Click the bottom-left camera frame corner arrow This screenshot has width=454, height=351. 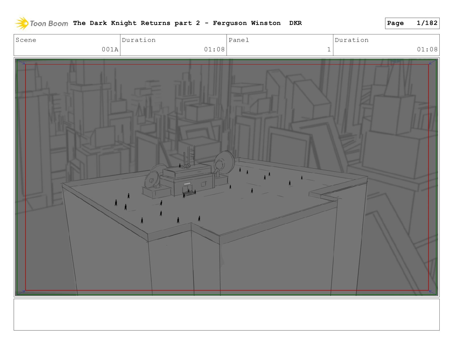click(x=21, y=292)
